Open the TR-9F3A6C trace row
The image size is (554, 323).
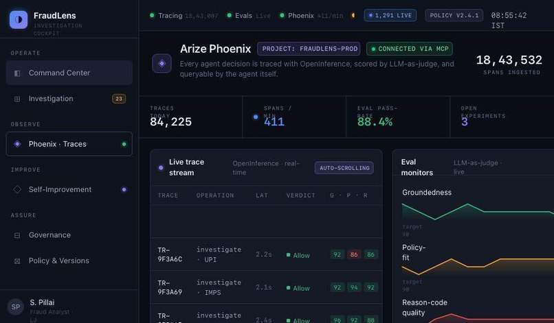click(x=266, y=254)
